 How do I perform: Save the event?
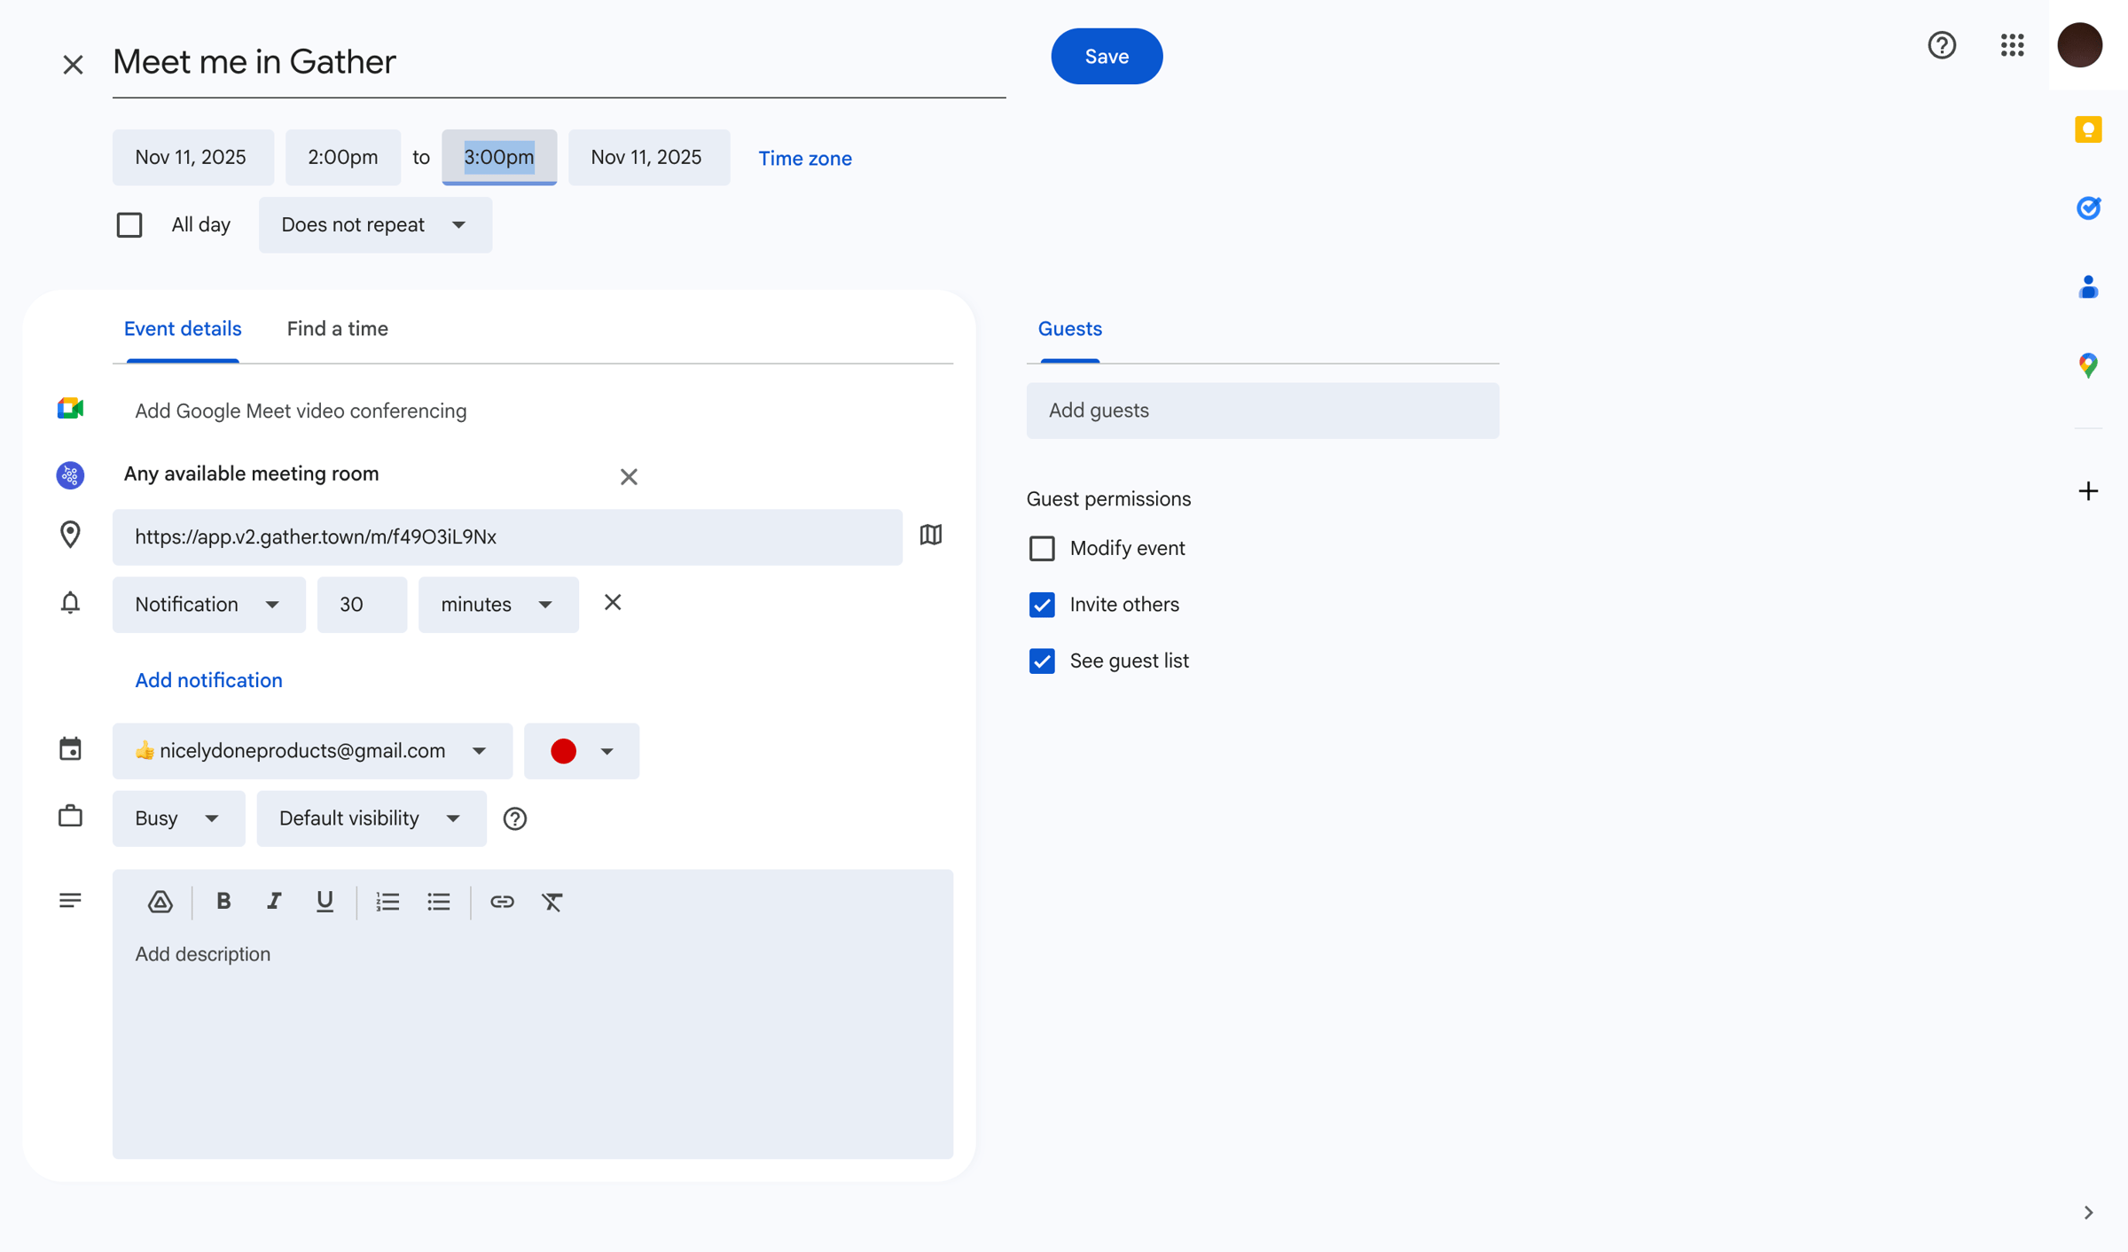tap(1107, 56)
